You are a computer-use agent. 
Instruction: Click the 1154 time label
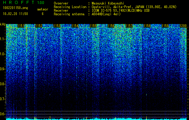coord(75,26)
